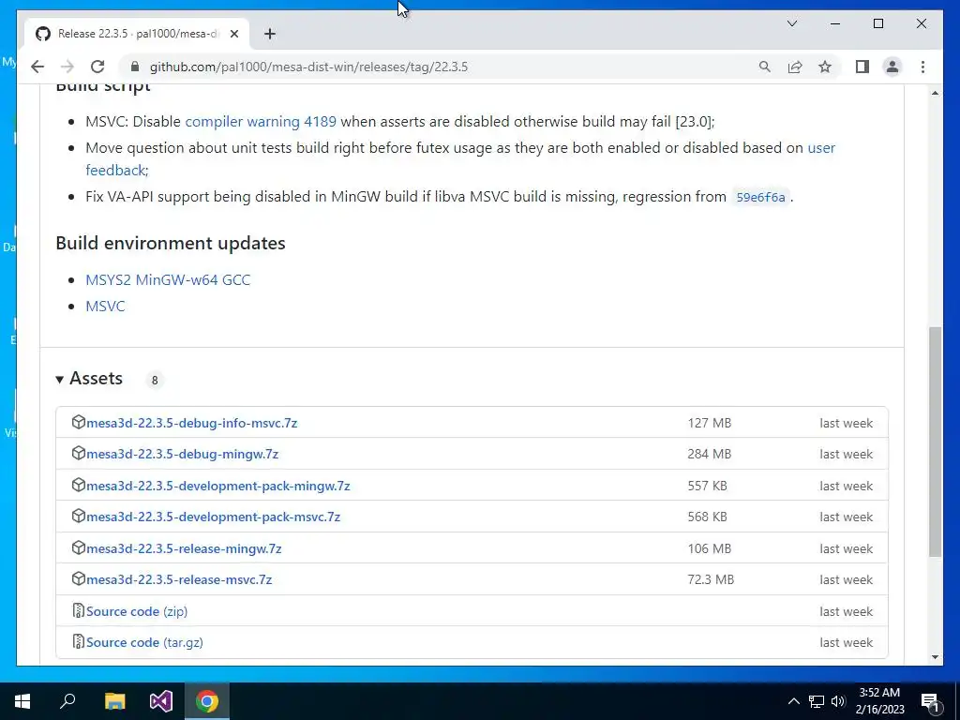Open Visual Studio from taskbar
Viewport: 960px width, 720px height.
161,701
